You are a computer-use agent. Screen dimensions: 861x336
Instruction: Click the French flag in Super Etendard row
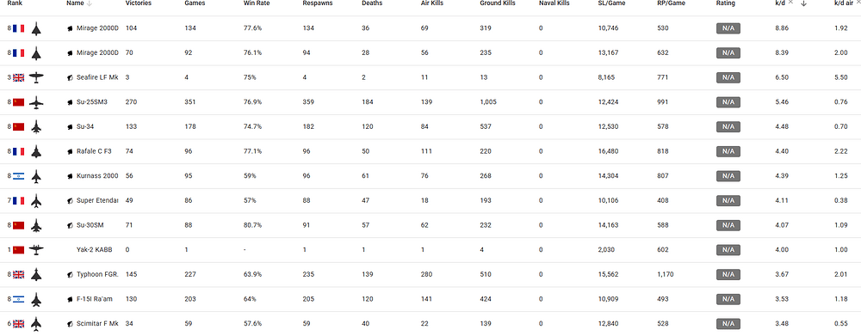coord(19,200)
